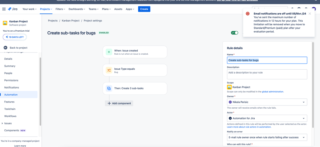
Task: Open Features settings page
Action: 9,102
